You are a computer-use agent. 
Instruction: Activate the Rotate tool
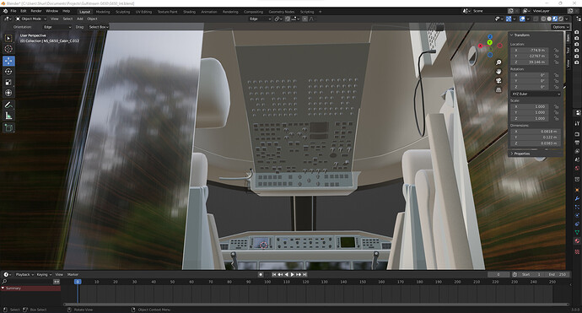[8, 72]
